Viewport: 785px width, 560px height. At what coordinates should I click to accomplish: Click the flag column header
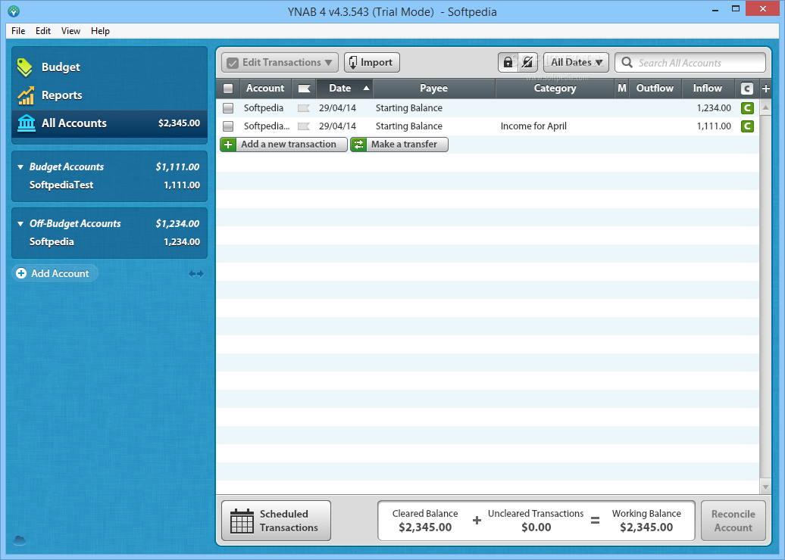pyautogui.click(x=304, y=89)
